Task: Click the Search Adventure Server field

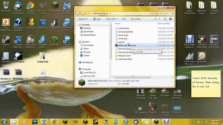Action: point(166,13)
